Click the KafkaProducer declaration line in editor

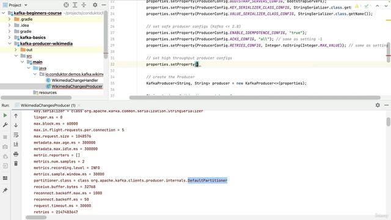(226, 83)
